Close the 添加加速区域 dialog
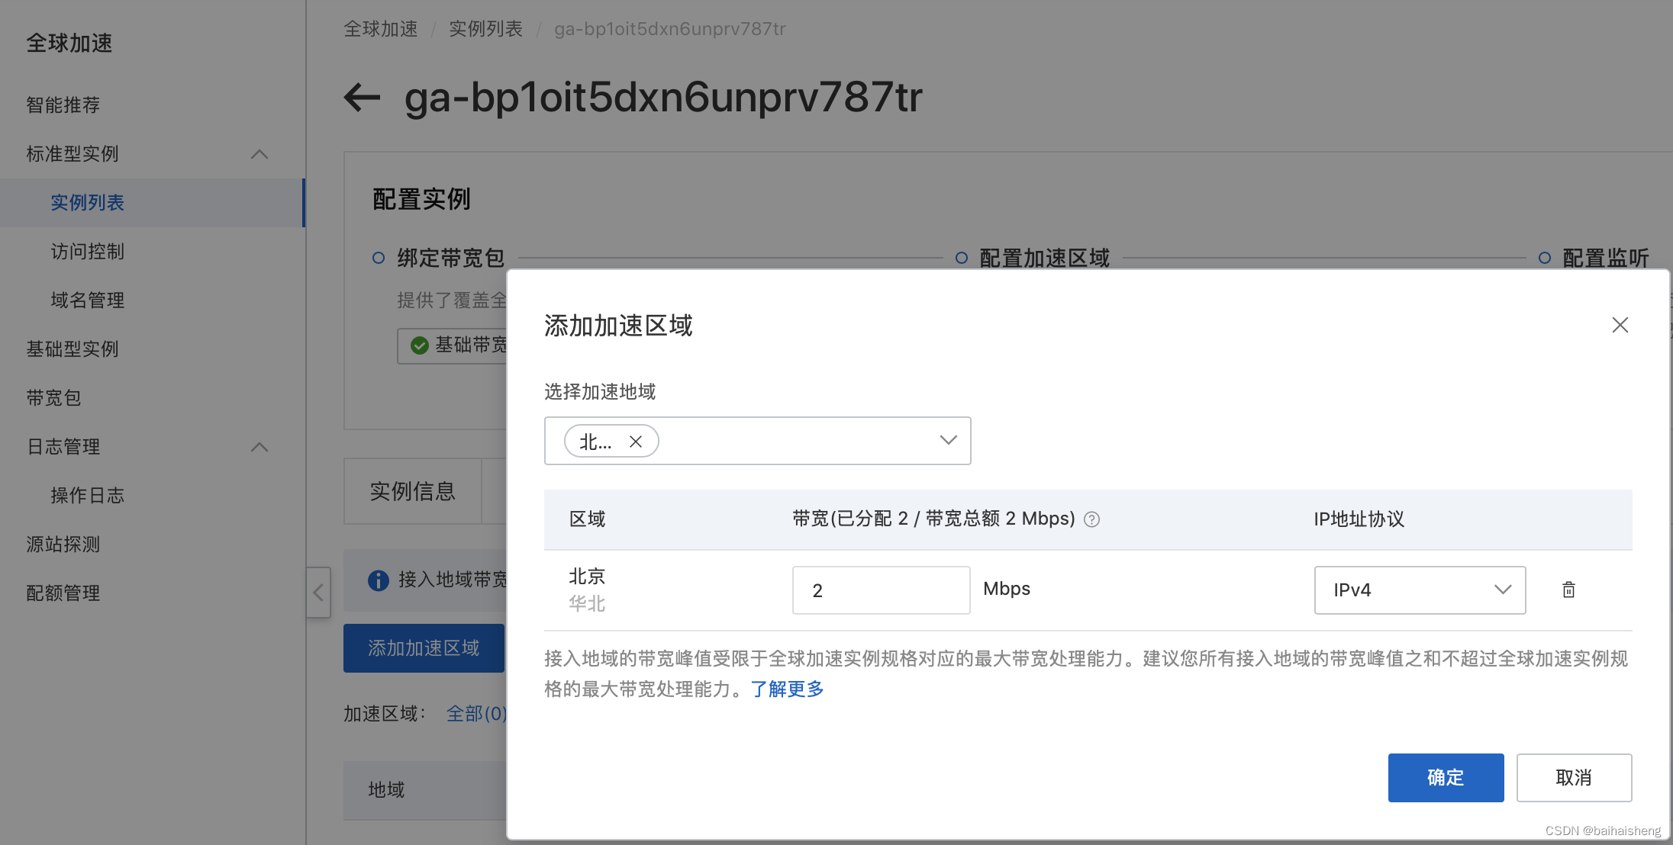This screenshot has width=1673, height=845. pyautogui.click(x=1620, y=325)
